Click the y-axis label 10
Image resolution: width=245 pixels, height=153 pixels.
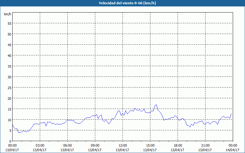[x=9, y=120]
